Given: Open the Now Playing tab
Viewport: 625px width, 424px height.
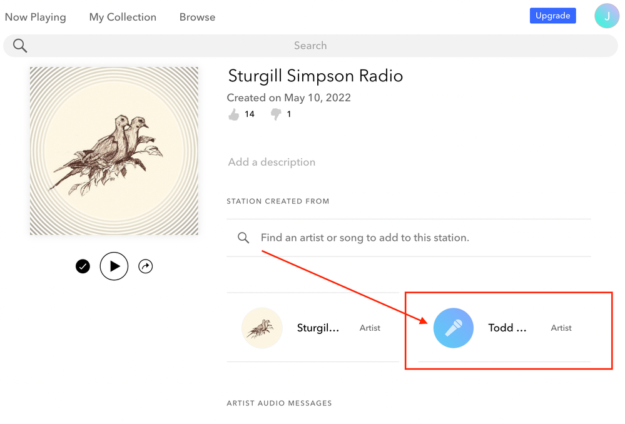Looking at the screenshot, I should pos(35,18).
